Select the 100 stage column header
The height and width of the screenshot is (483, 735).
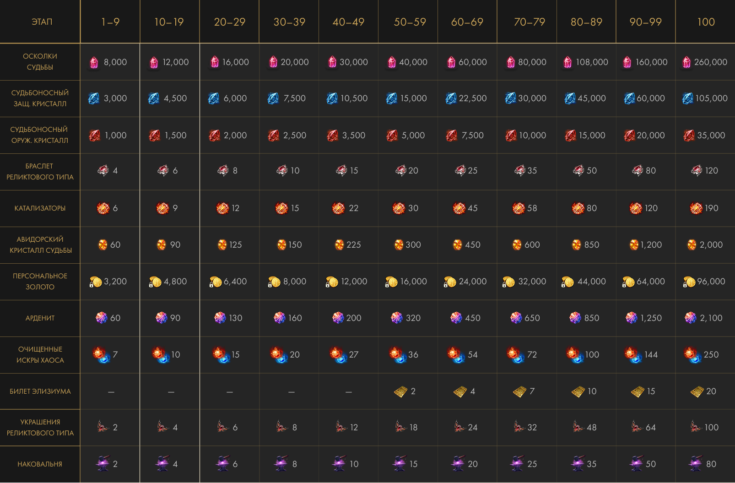point(706,22)
